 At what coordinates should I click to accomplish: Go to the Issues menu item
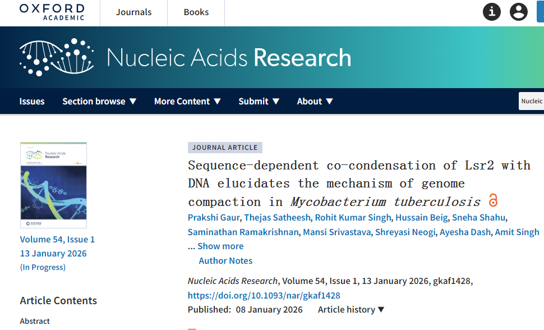pyautogui.click(x=32, y=101)
